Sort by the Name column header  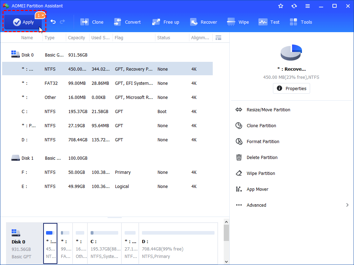(x=27, y=38)
